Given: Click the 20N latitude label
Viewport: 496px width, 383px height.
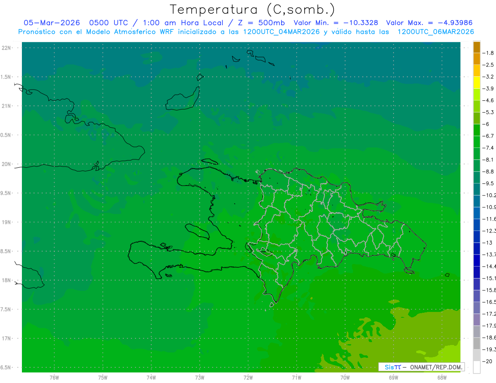Looking at the screenshot, I should (7, 164).
